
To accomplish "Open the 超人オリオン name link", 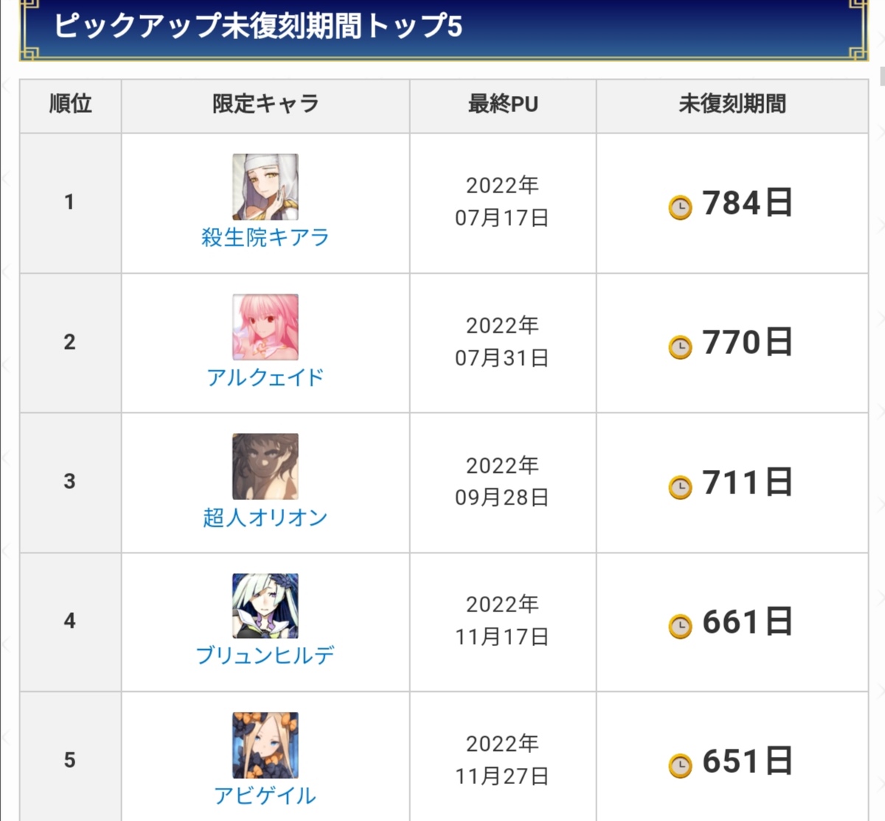I will point(265,517).
